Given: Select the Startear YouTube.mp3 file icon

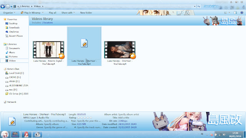Looking at the screenshot, I should pyautogui.click(x=84, y=43).
